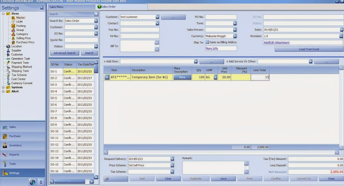Click the Clear button
The height and width of the screenshot is (186, 344).
(x=168, y=179)
